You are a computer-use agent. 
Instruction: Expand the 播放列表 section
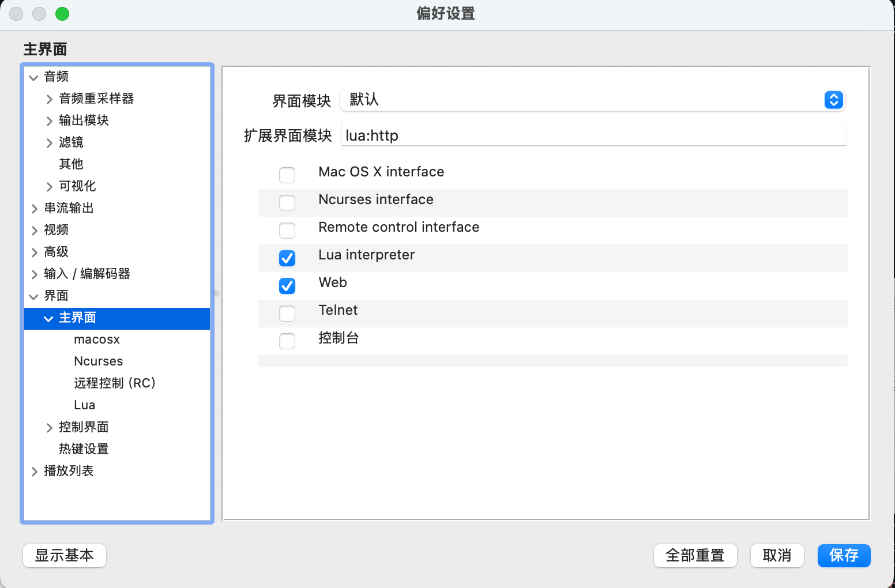pos(35,472)
